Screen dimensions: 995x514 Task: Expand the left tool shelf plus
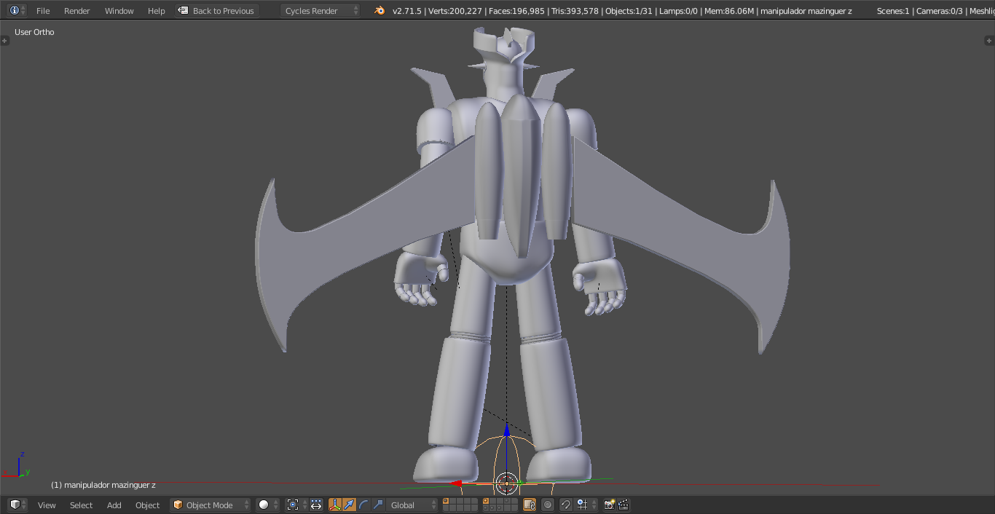(5, 41)
